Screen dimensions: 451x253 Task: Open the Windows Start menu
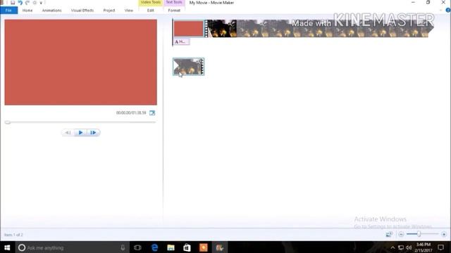tap(7, 247)
